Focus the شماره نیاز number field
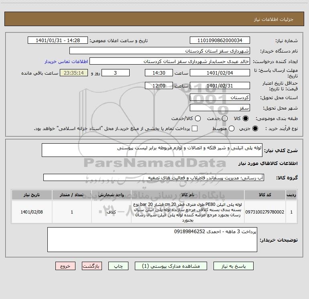 220,41
